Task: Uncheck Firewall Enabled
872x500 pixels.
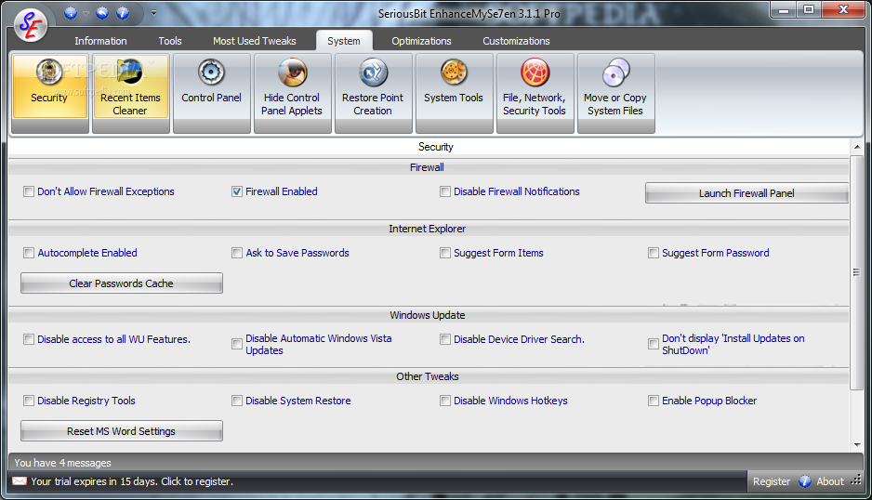Action: [237, 191]
